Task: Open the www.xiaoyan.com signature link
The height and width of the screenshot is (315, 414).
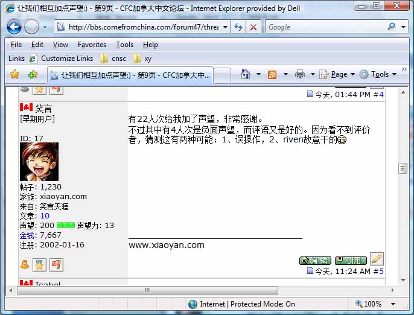Action: (x=166, y=245)
